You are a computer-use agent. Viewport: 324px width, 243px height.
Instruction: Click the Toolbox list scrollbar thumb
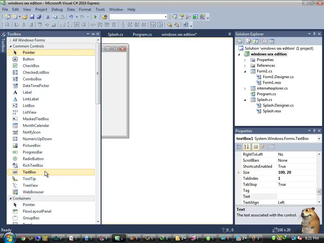click(98, 73)
